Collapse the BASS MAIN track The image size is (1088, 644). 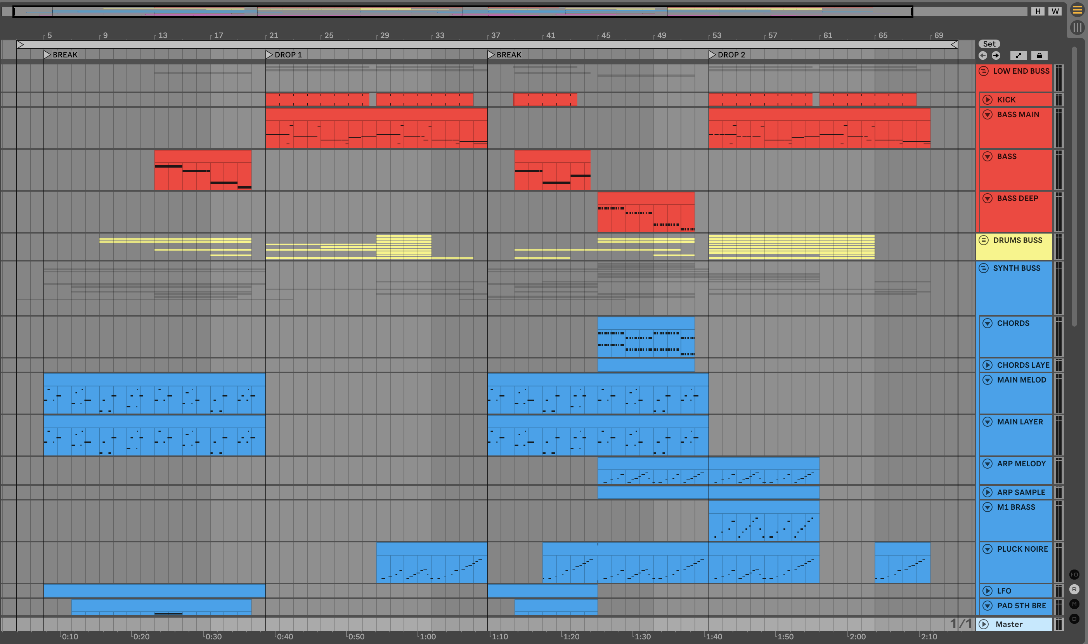coord(988,114)
